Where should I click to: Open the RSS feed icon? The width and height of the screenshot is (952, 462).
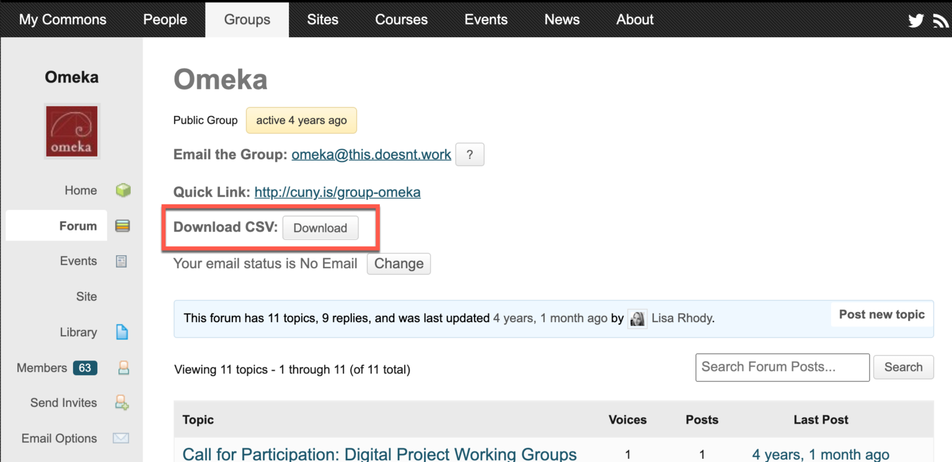941,20
